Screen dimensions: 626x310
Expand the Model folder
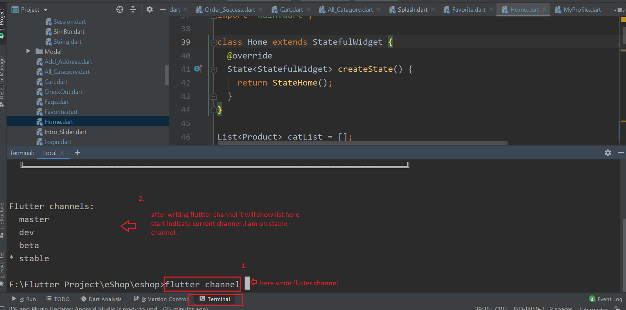28,51
